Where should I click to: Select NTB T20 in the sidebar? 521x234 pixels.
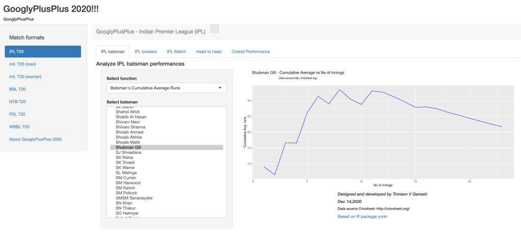17,102
